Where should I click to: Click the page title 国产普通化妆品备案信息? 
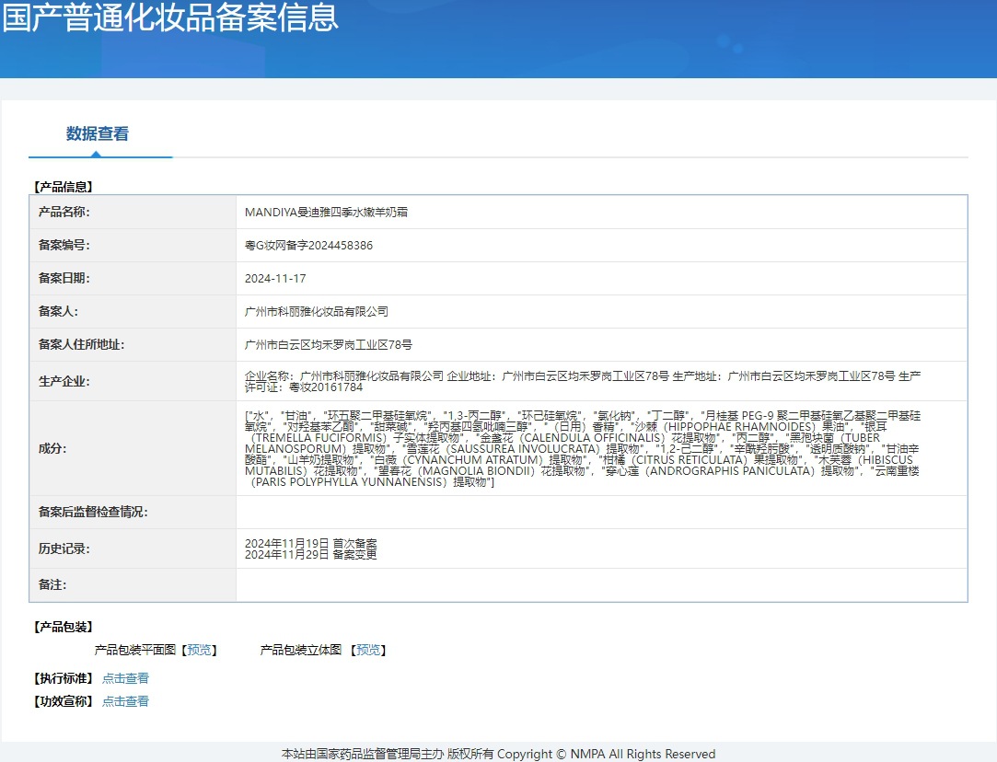(x=170, y=17)
